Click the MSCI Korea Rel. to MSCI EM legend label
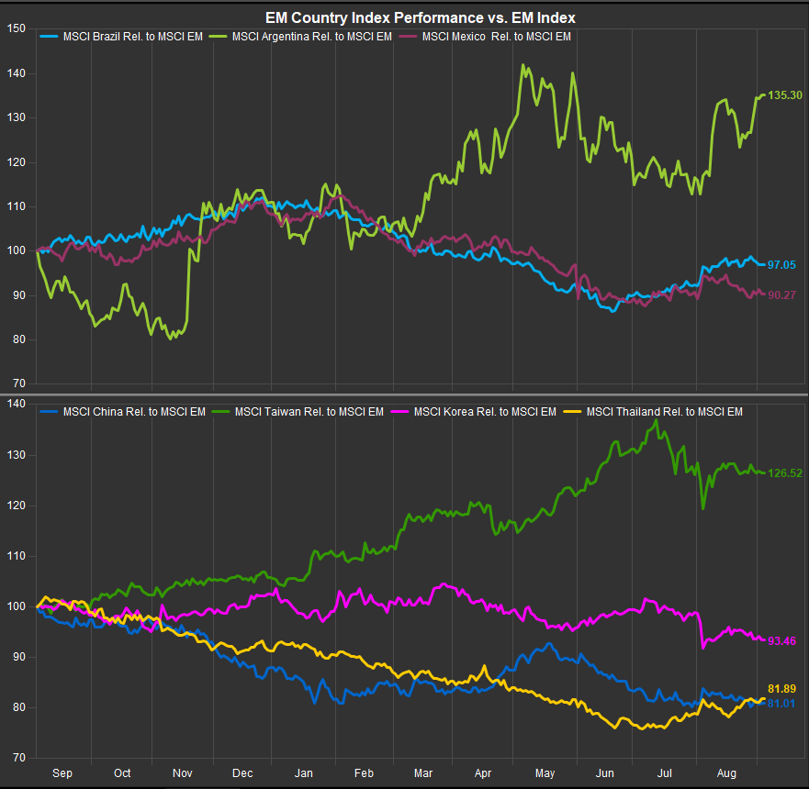The image size is (809, 789). 485,412
